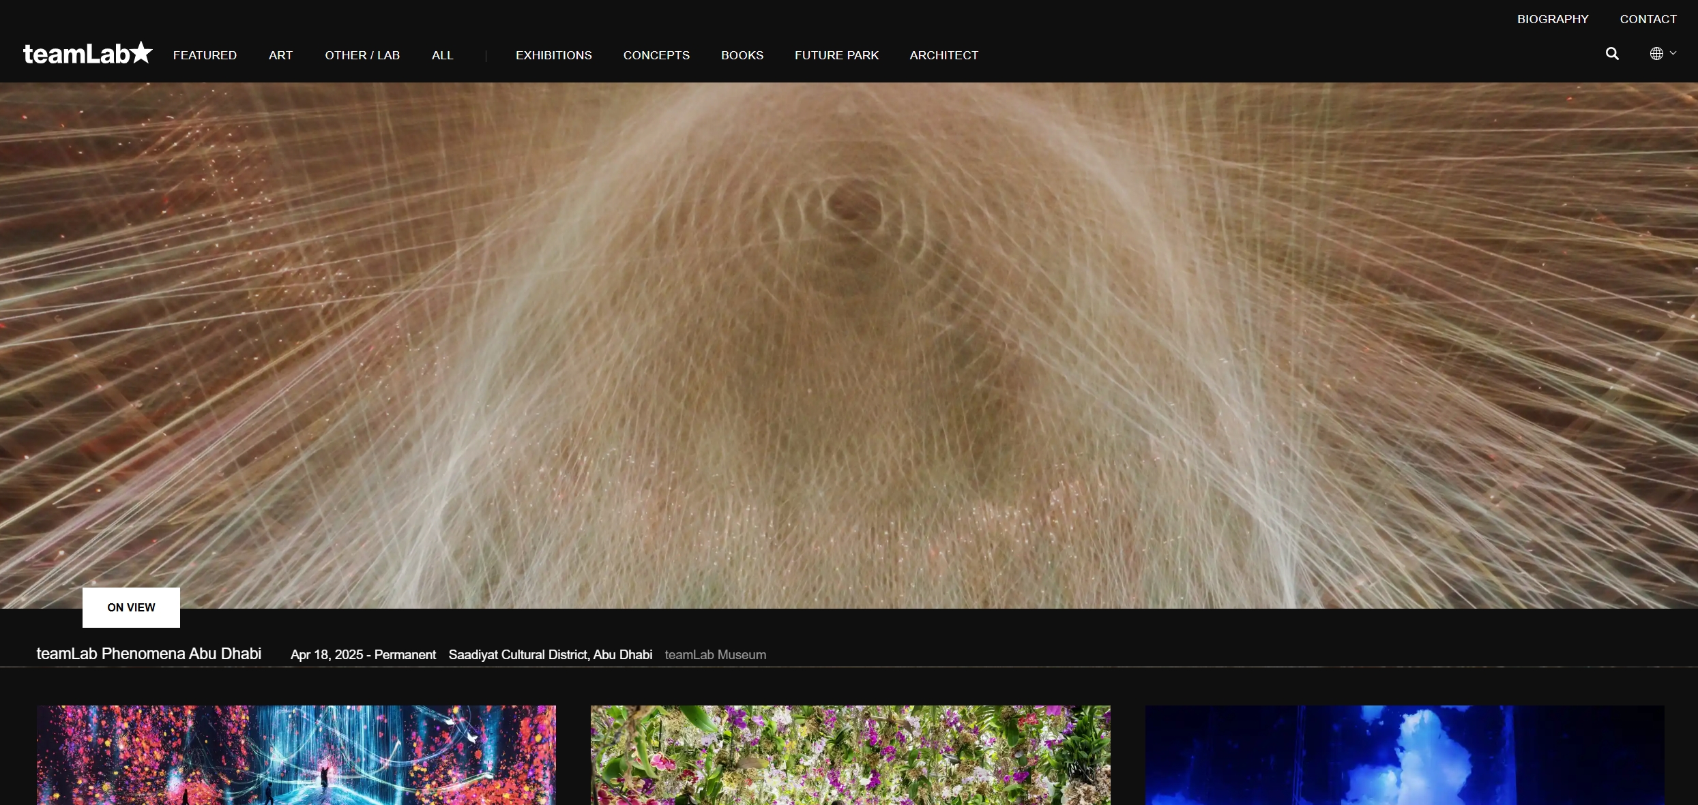
Task: Click the Apr 18, 2025 - Permanent text
Action: point(363,655)
